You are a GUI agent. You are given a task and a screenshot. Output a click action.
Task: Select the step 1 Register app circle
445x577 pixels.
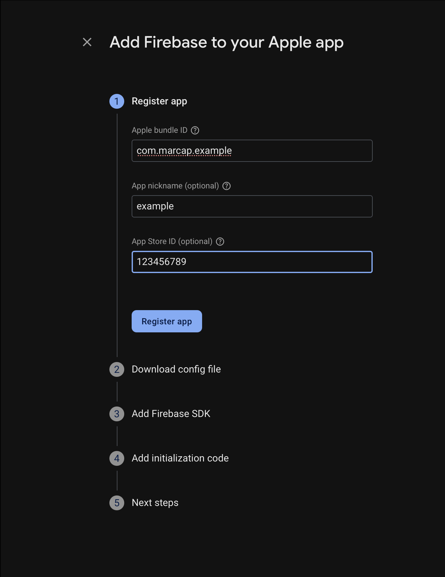point(117,101)
